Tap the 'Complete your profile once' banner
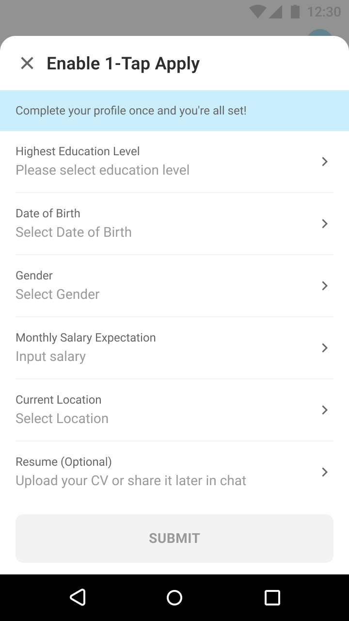This screenshot has height=621, width=349. [174, 111]
